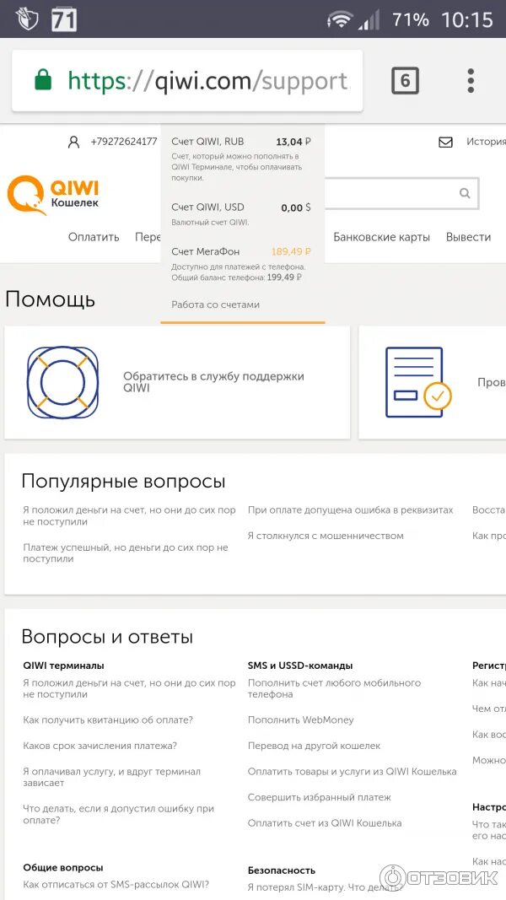Tap the shield notification icon in status bar
This screenshot has height=900, width=506.
pos(26,20)
